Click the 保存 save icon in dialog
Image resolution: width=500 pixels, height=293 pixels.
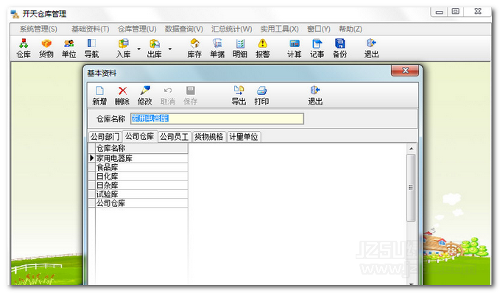(x=191, y=95)
